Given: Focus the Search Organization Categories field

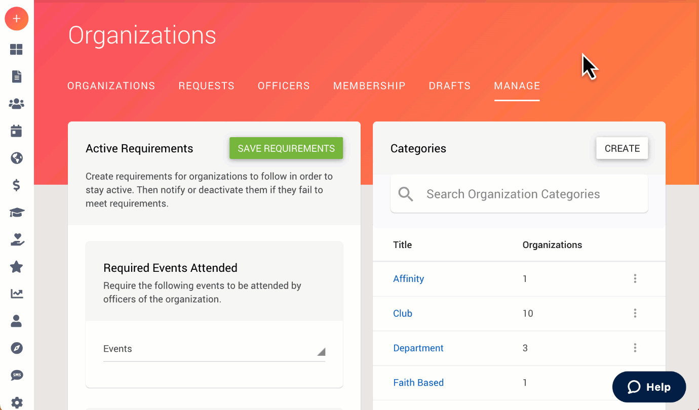Looking at the screenshot, I should (519, 194).
